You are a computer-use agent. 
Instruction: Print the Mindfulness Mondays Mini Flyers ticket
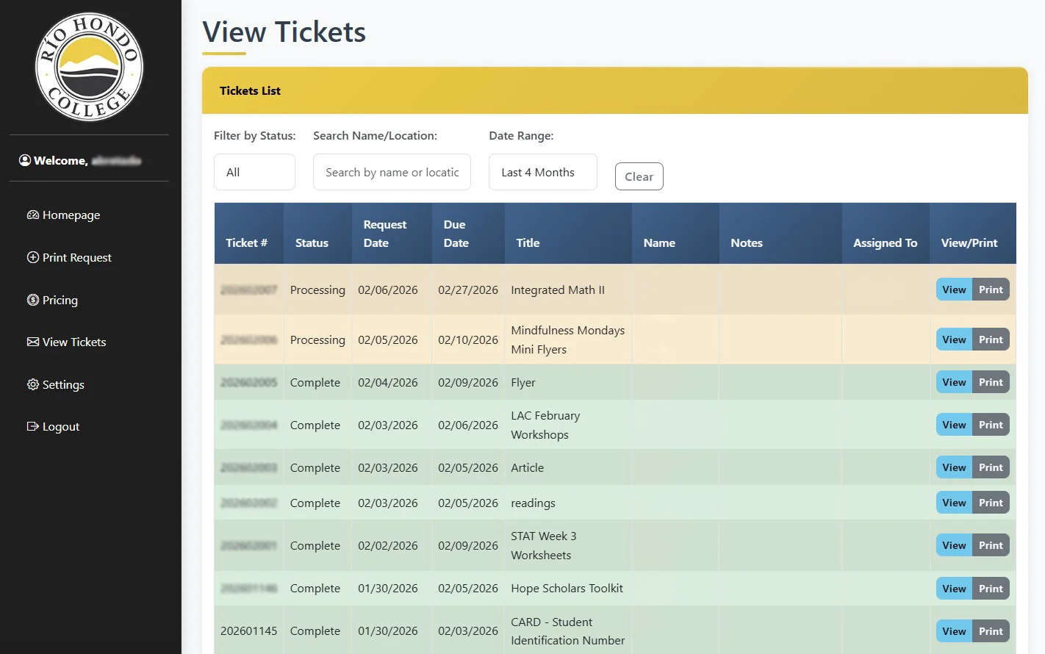(x=991, y=339)
